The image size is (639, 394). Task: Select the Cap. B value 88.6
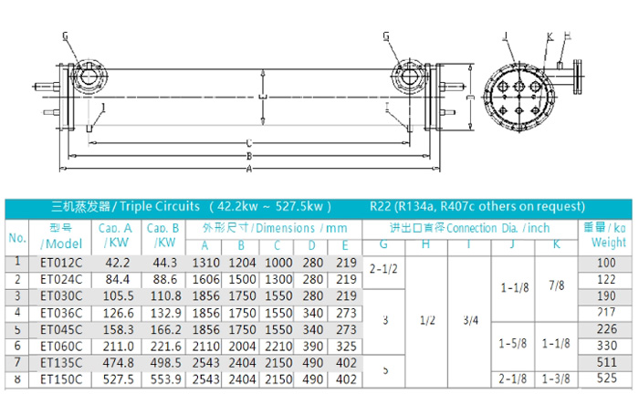click(x=165, y=280)
